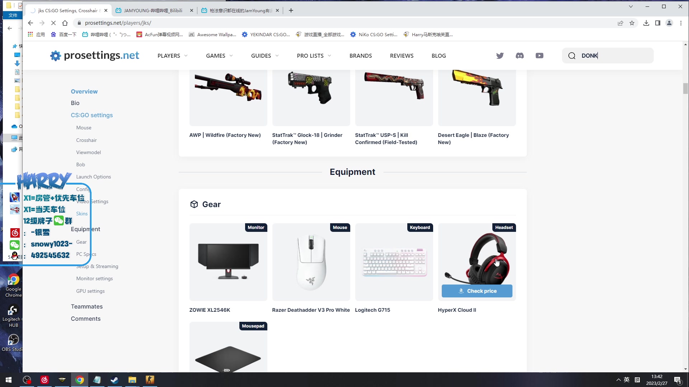
Task: Open the Chrome downloads panel
Action: click(x=646, y=23)
